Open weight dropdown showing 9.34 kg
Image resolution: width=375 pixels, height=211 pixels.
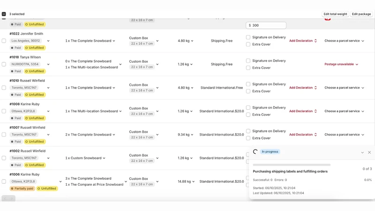pyautogui.click(x=186, y=135)
